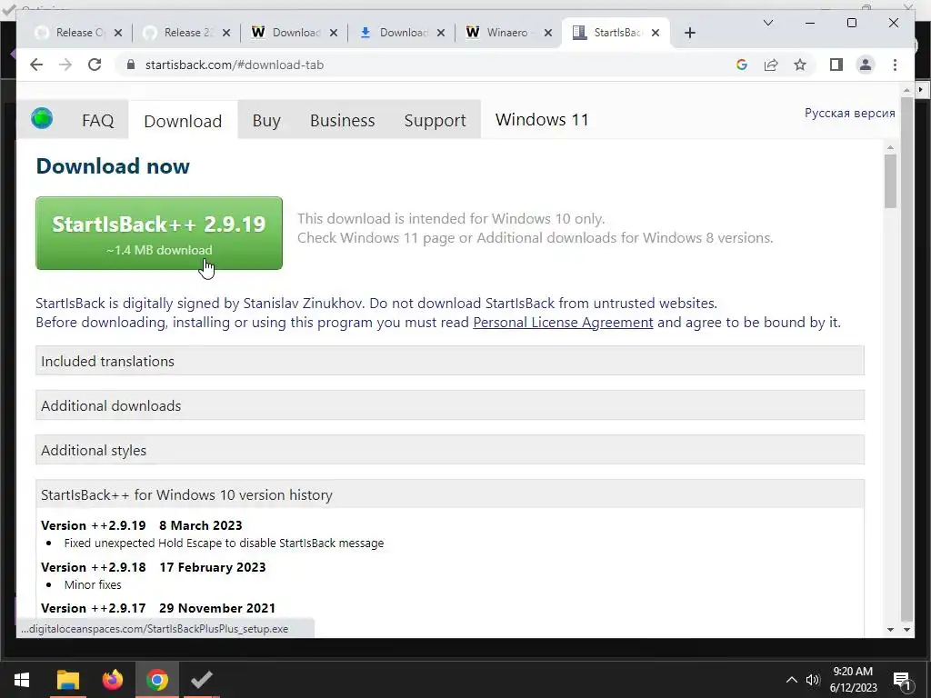Close the StartIsBack tab
Screen dimensions: 931x698
(656, 33)
